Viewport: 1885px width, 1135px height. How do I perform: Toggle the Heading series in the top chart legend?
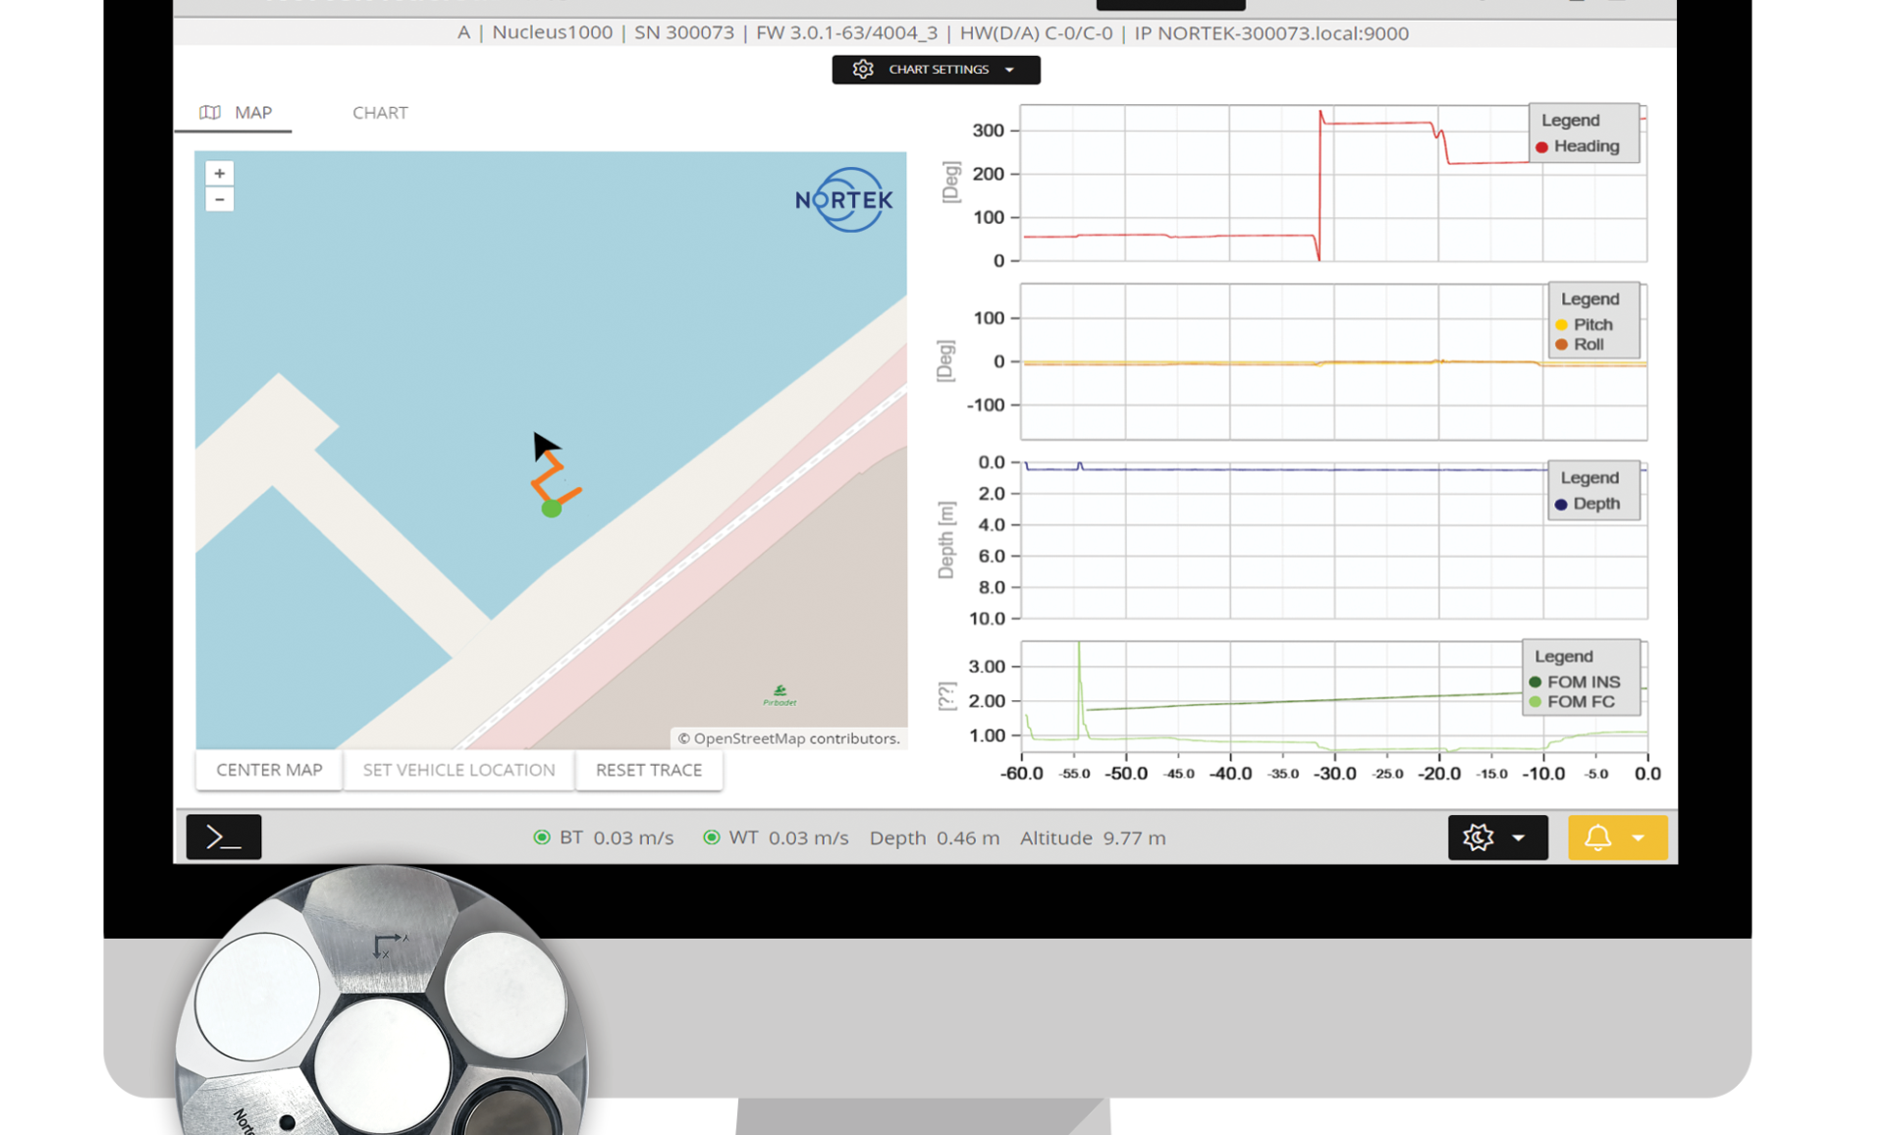pyautogui.click(x=1581, y=145)
